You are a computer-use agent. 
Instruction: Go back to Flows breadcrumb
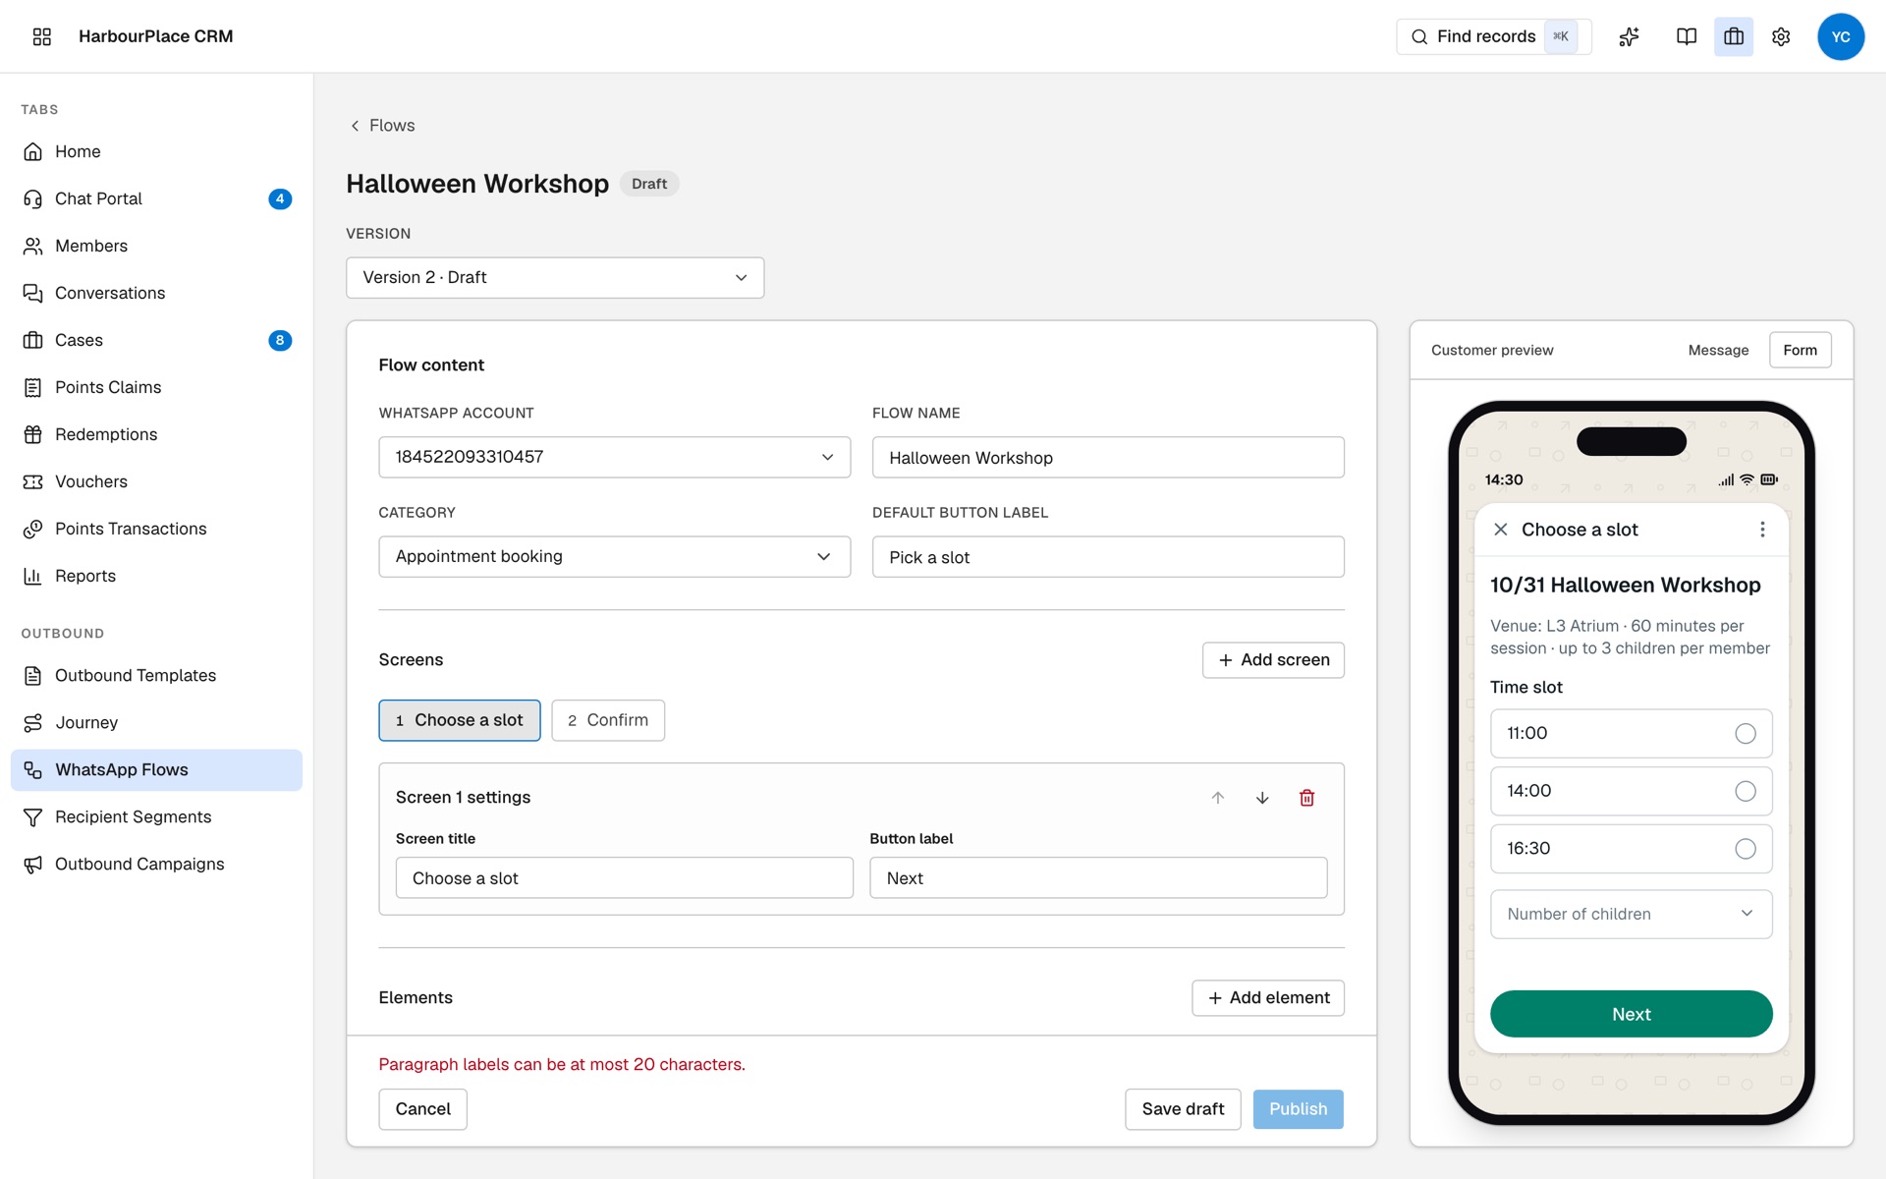pyautogui.click(x=382, y=126)
